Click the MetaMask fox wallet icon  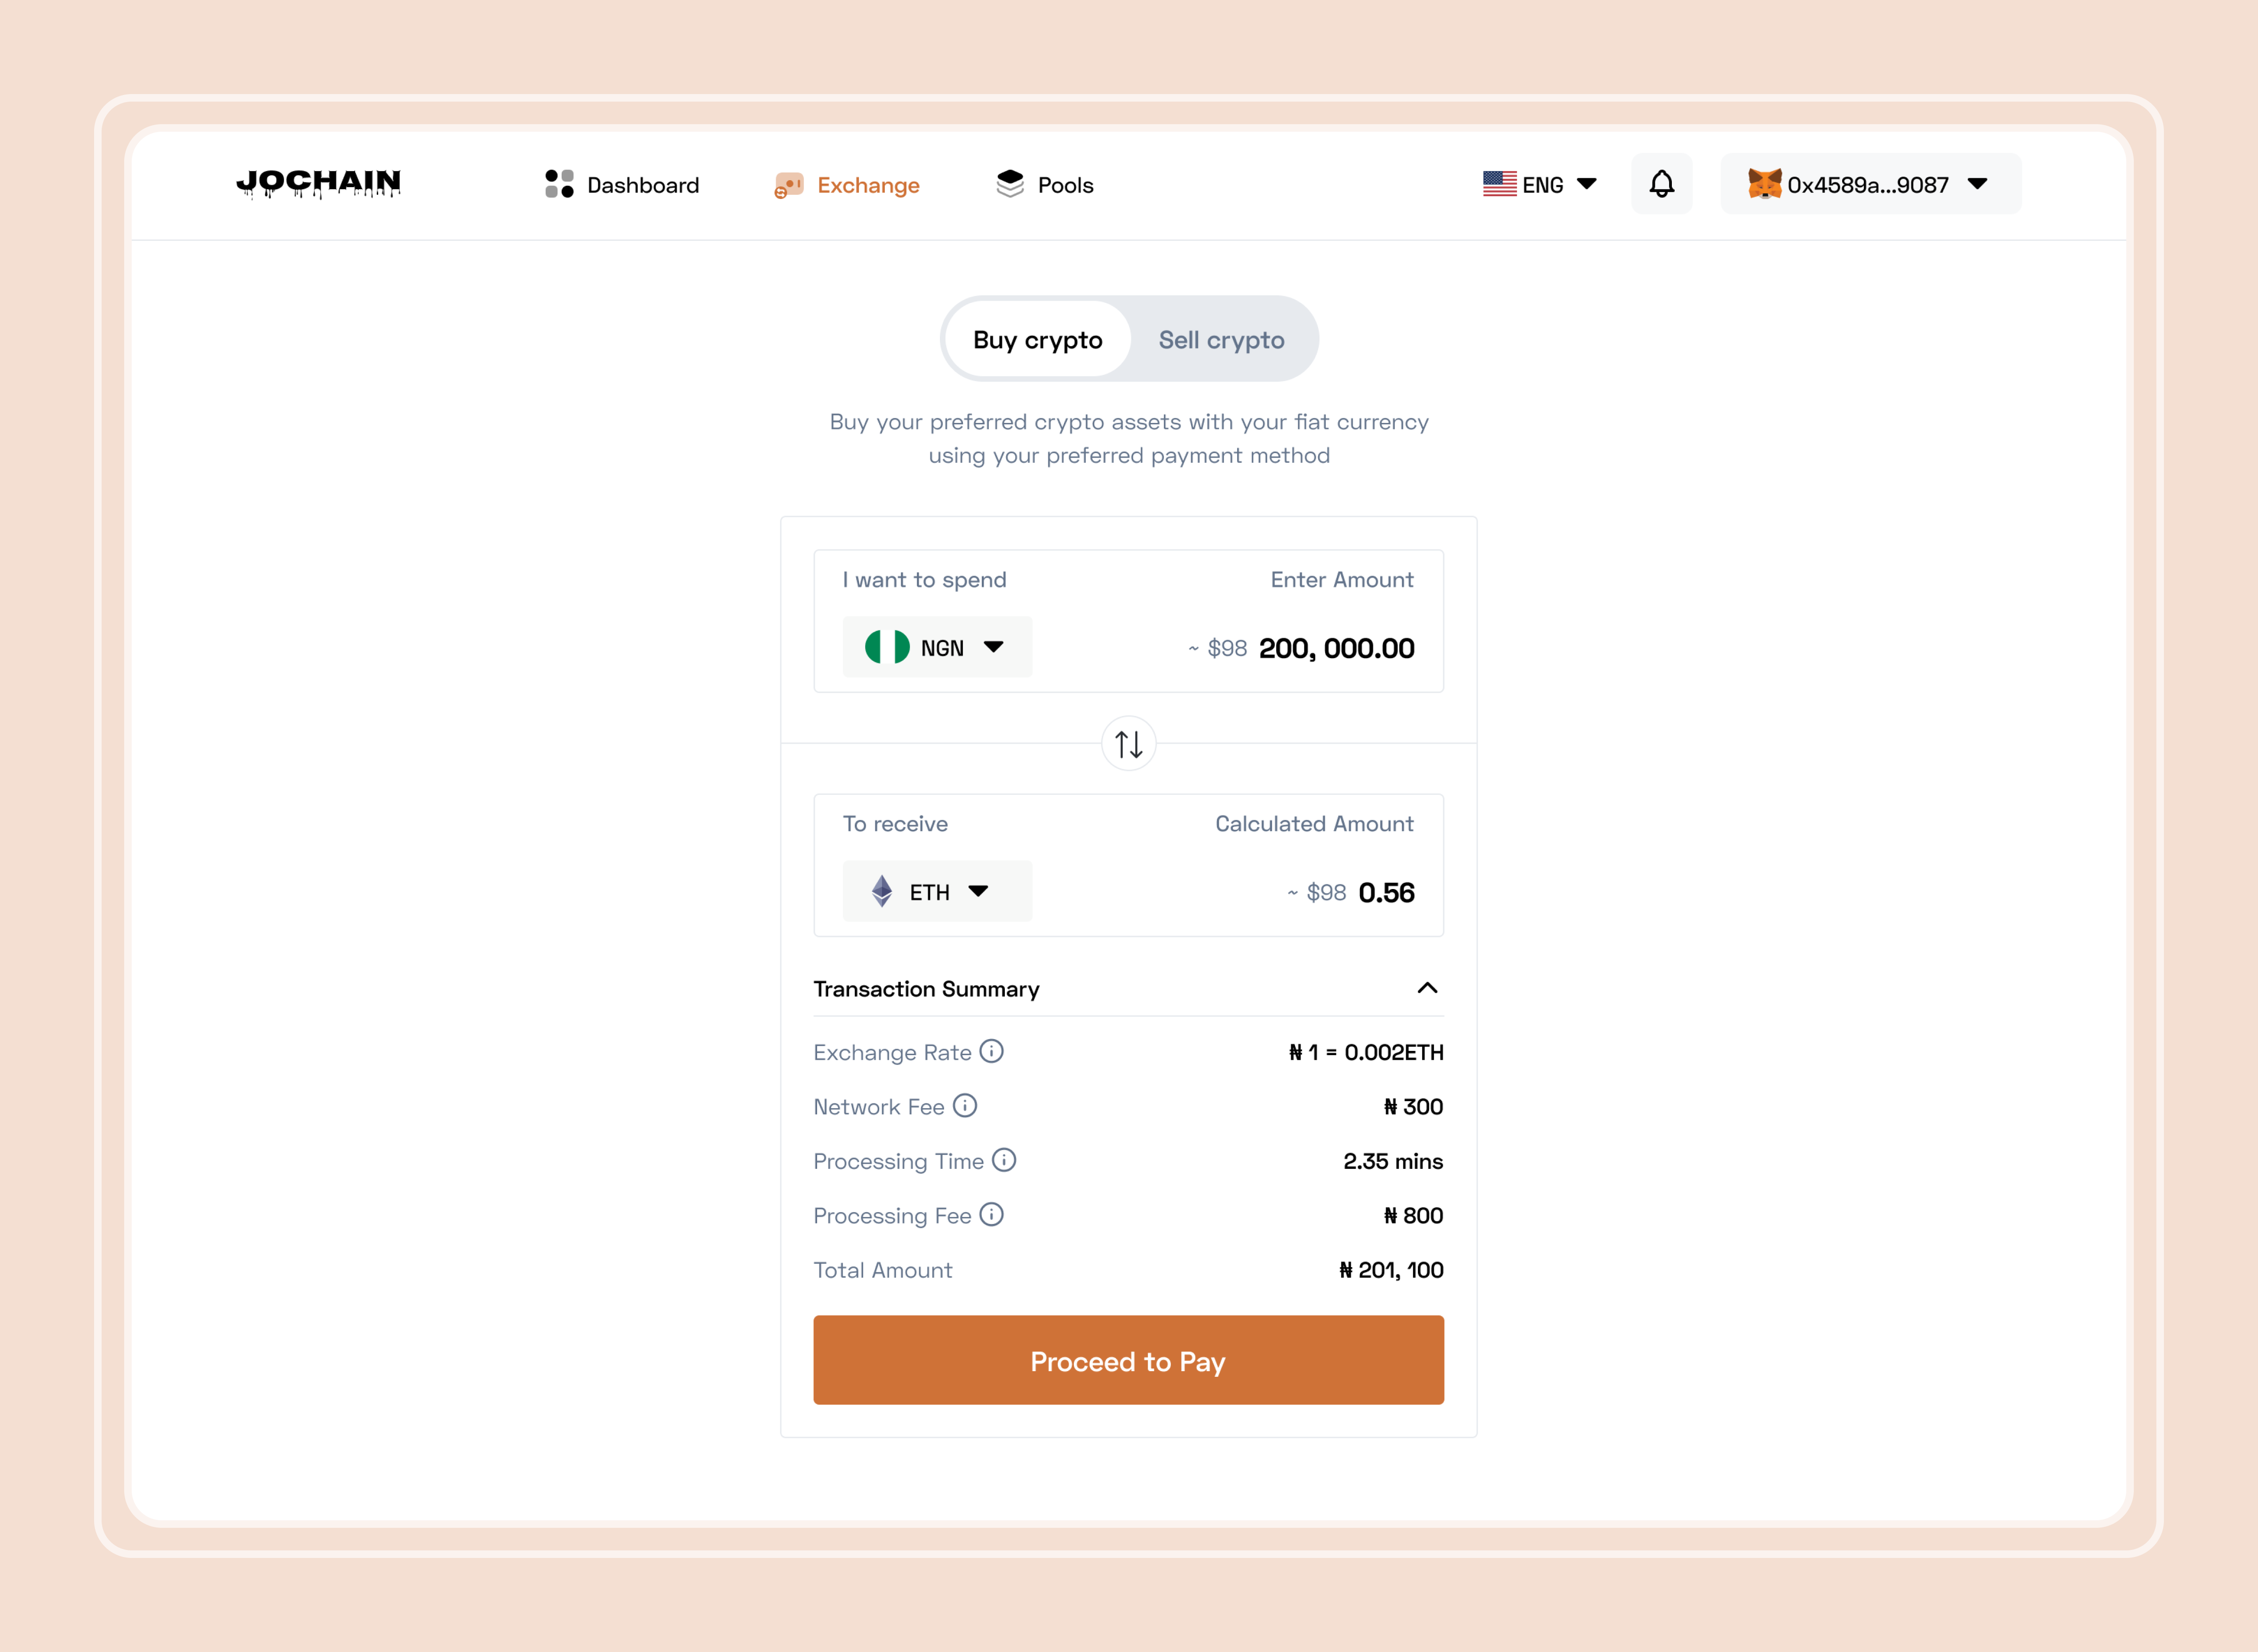[1764, 184]
